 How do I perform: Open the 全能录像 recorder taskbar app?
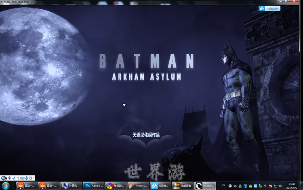(183, 186)
